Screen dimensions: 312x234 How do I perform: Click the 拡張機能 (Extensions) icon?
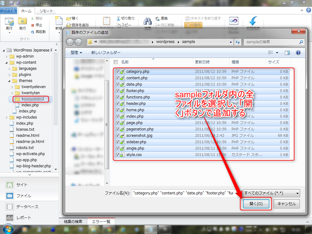(253, 21)
